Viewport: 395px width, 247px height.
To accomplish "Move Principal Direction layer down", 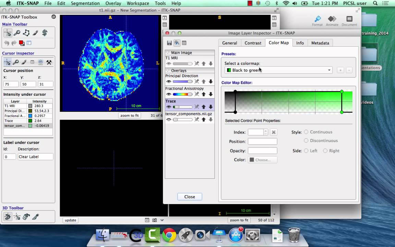I will (211, 81).
